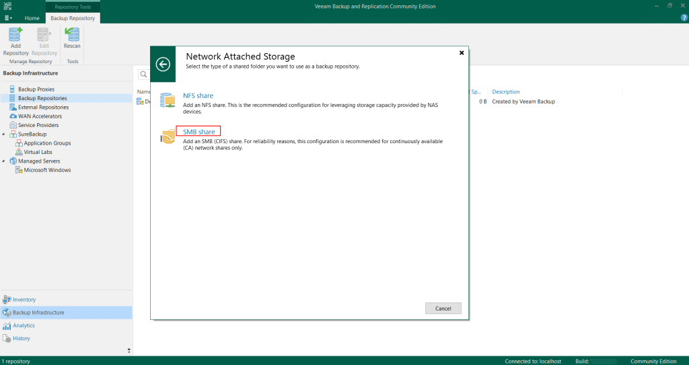This screenshot has height=365, width=689.
Task: Click the Veeam application logo icon
Action: pos(8,6)
